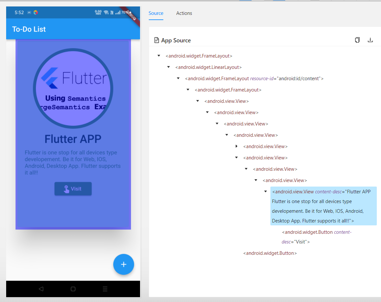381x302 pixels.
Task: Collapse the android.widget.LinearLayout node
Action: (x=169, y=67)
